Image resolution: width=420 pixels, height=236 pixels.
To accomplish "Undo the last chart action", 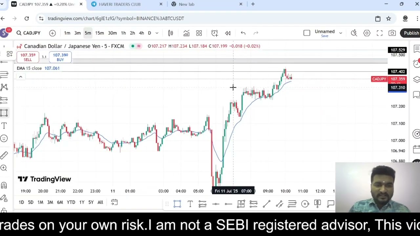I will pos(243,33).
